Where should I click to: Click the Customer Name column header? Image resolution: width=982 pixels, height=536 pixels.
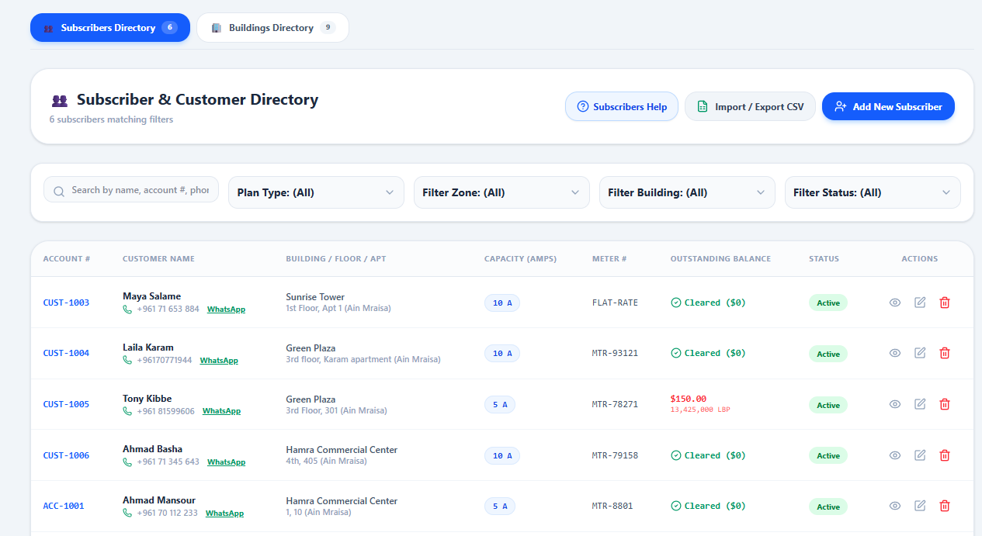(158, 259)
